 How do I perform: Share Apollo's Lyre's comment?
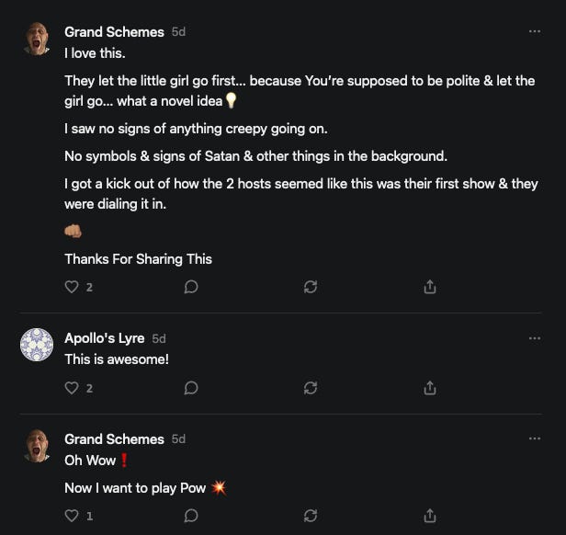coord(429,388)
